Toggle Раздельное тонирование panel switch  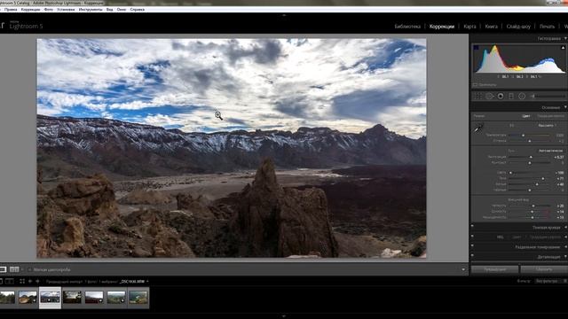coord(472,246)
